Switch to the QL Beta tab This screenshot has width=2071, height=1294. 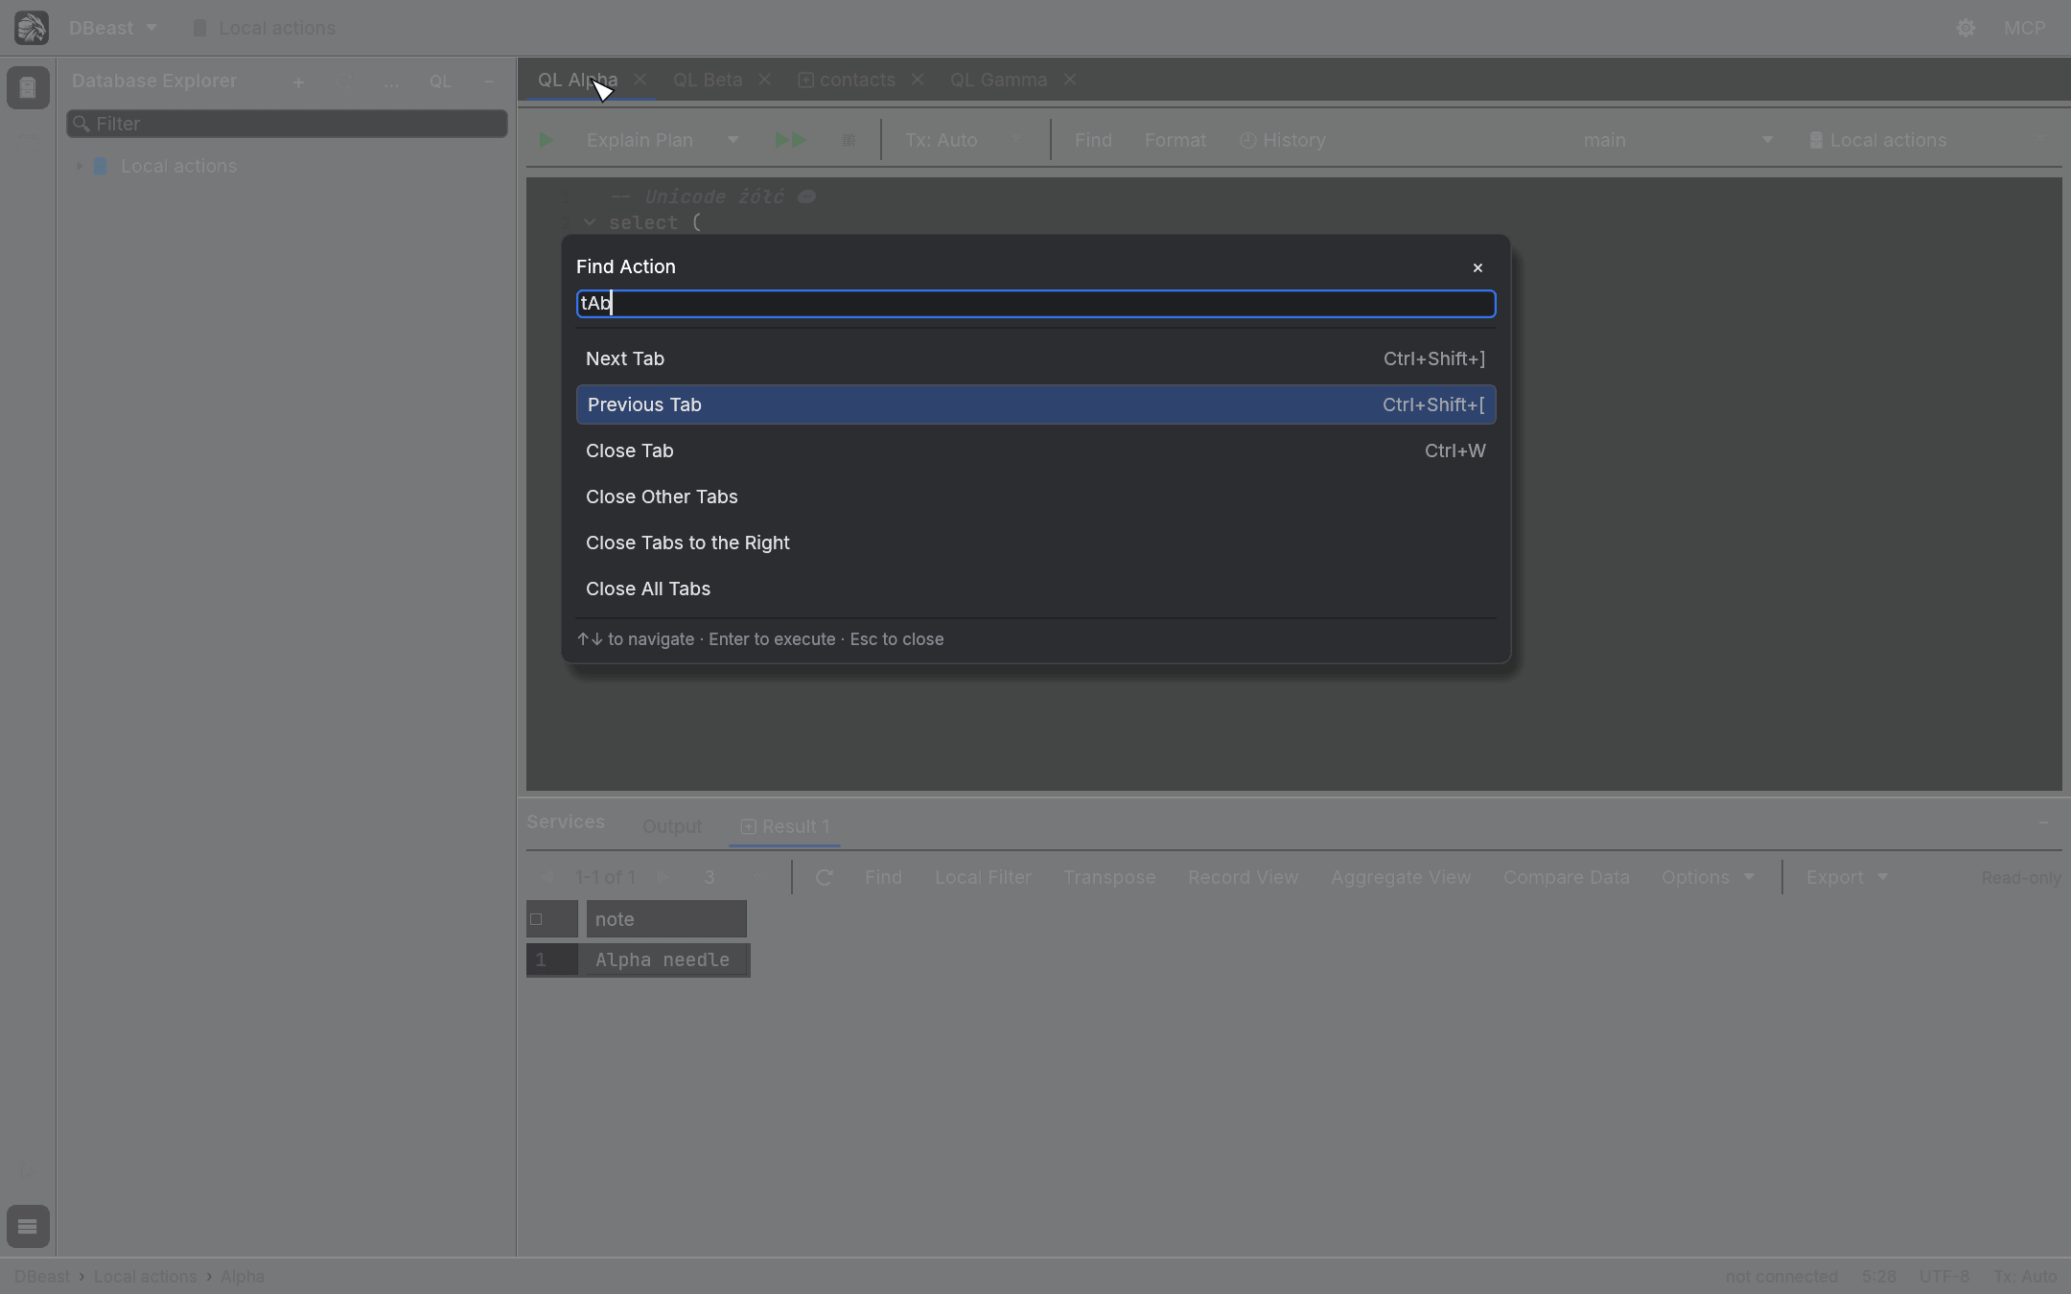click(708, 80)
